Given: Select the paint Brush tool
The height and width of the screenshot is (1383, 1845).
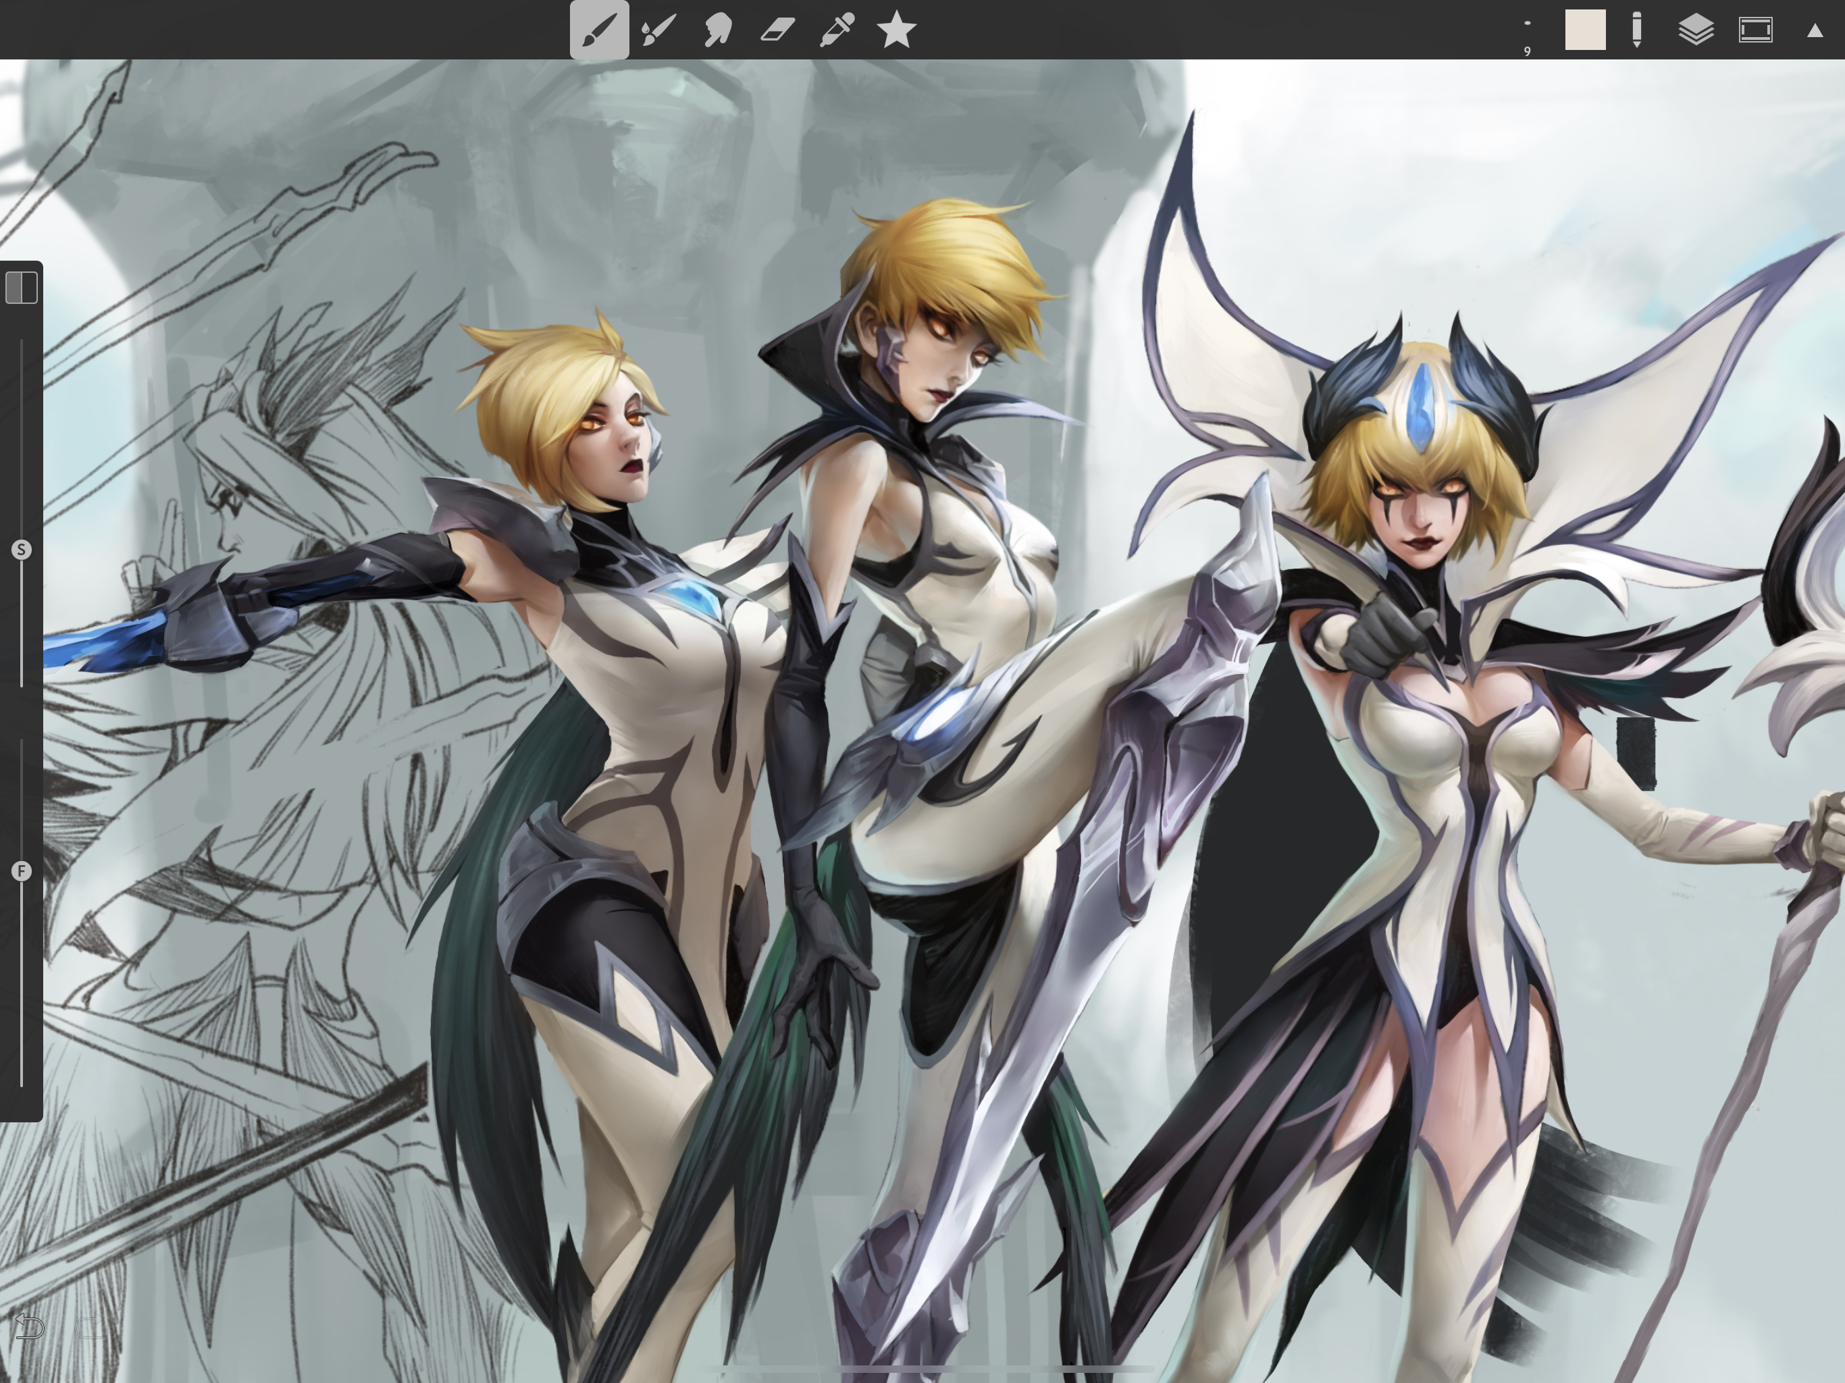Looking at the screenshot, I should [599, 31].
